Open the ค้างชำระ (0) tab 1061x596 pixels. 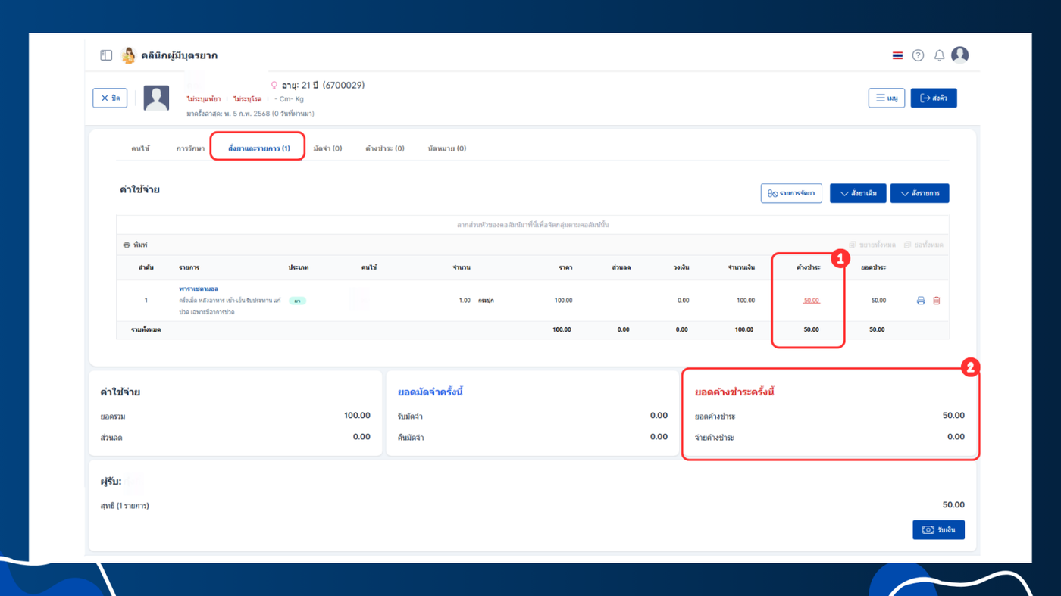tap(385, 148)
